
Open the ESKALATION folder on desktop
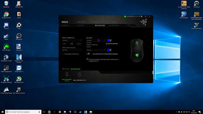click(19, 4)
